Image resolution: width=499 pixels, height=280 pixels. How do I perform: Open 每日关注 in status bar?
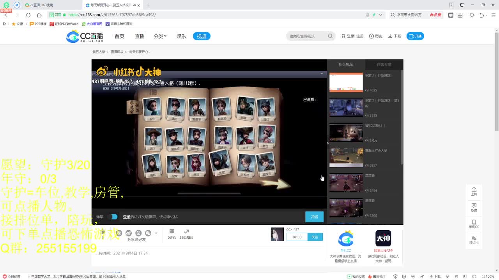coord(377,276)
